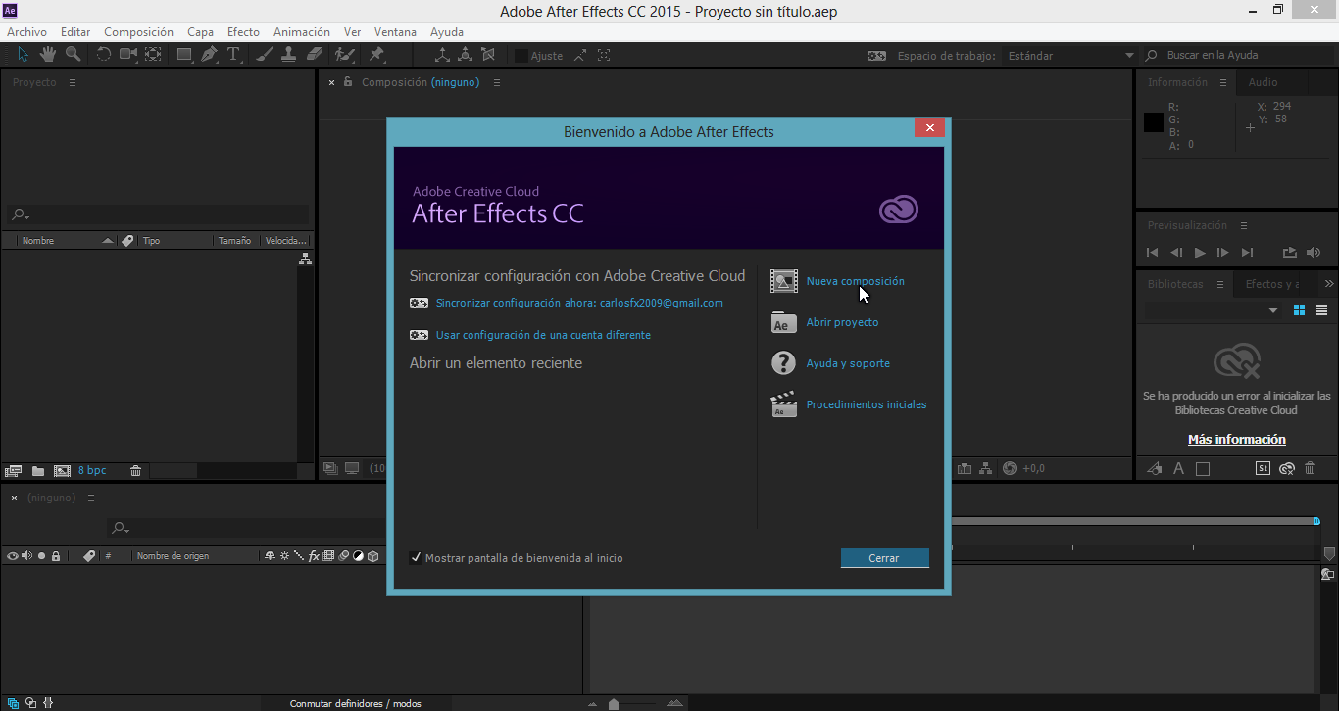This screenshot has width=1339, height=711.
Task: Select the Clone Stamp tool
Action: pyautogui.click(x=289, y=55)
